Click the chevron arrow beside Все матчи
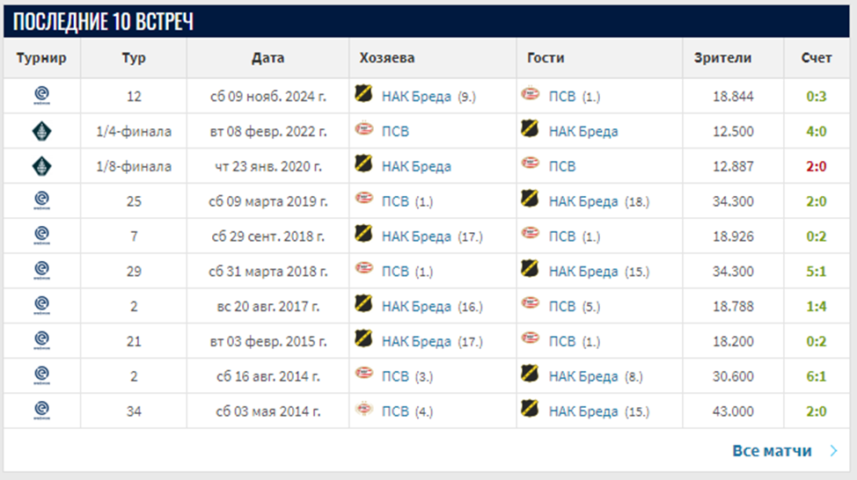This screenshot has width=857, height=480. pyautogui.click(x=833, y=451)
